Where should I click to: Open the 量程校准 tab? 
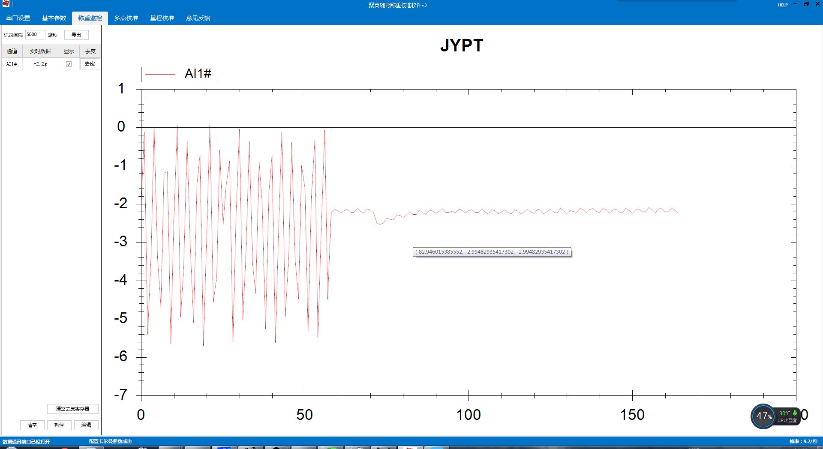[162, 18]
